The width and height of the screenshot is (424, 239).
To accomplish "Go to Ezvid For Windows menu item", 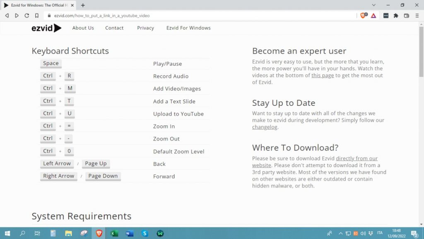I will (x=188, y=28).
